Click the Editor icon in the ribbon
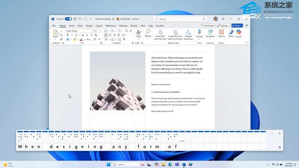This screenshot has height=168, width=299. 231,32
